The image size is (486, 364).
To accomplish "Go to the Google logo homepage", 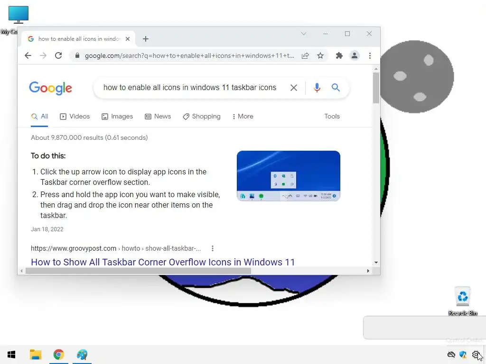I will (x=50, y=88).
